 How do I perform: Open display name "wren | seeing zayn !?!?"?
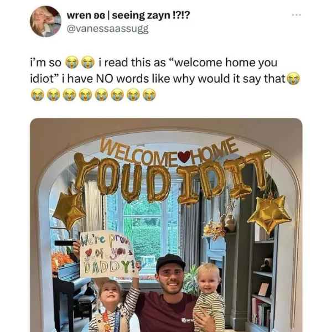coord(128,15)
